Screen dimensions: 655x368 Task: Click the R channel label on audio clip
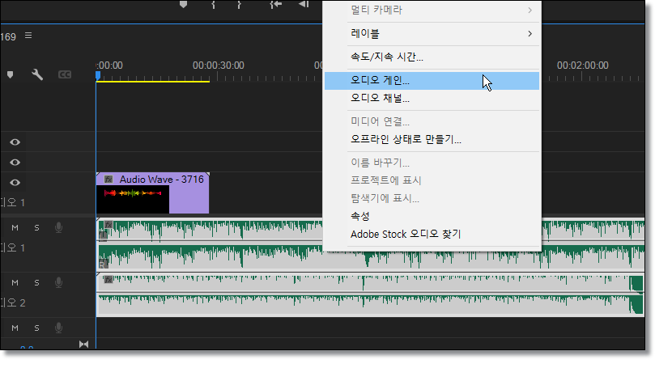(103, 264)
